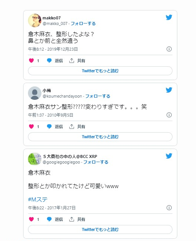
Task: Follow @makko_007 with フォローする
Action: (83, 23)
